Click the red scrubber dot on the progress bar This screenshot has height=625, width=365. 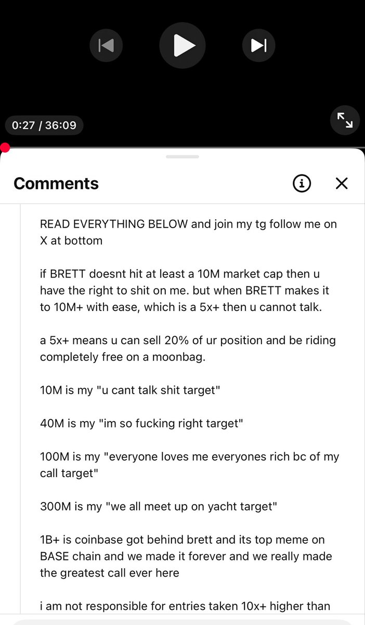(x=5, y=147)
